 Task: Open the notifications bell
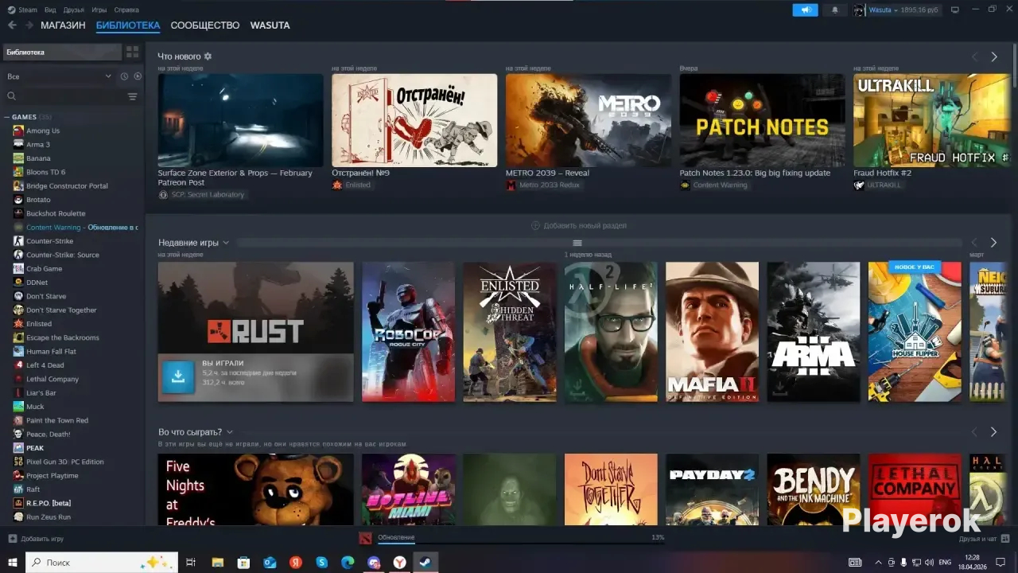(834, 10)
